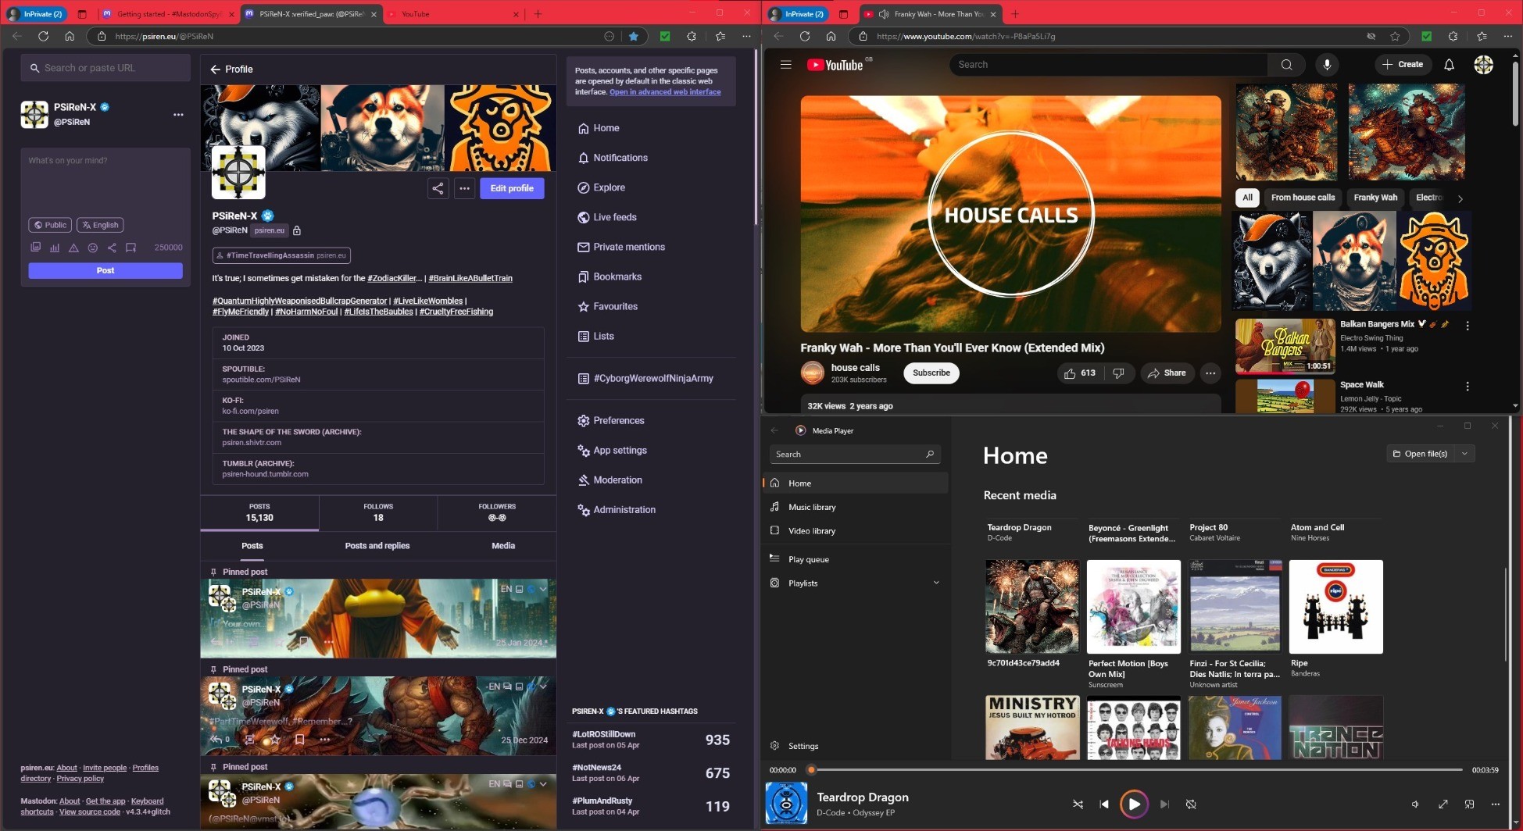Click the YouTube Create button

pyautogui.click(x=1403, y=65)
